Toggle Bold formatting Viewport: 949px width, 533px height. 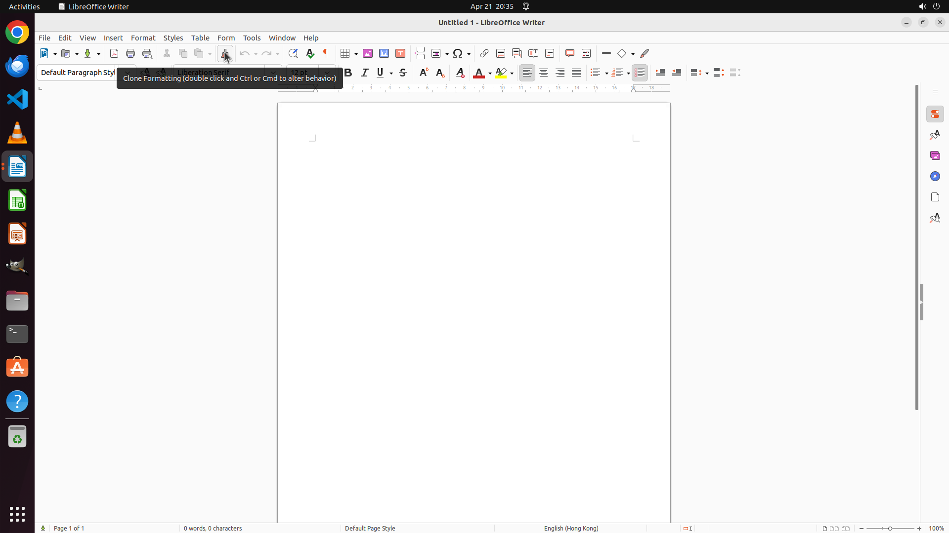coord(348,73)
